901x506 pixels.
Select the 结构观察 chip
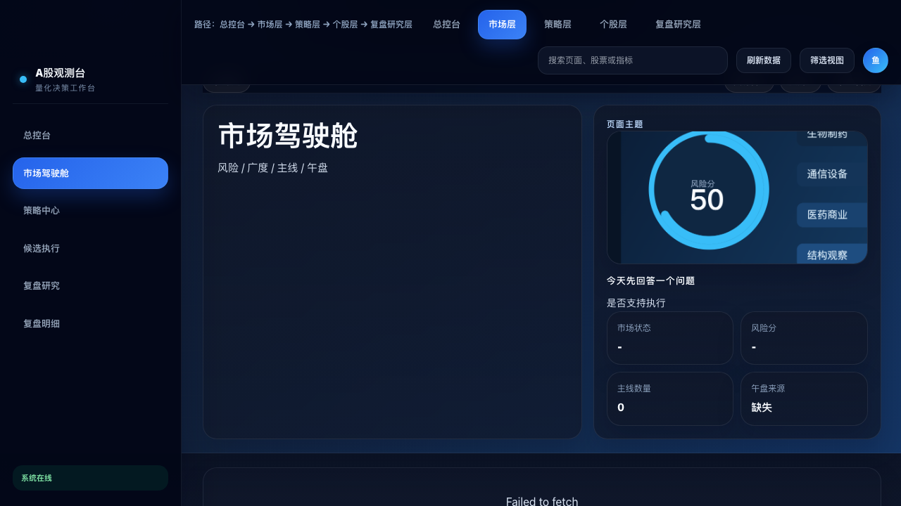pyautogui.click(x=831, y=254)
